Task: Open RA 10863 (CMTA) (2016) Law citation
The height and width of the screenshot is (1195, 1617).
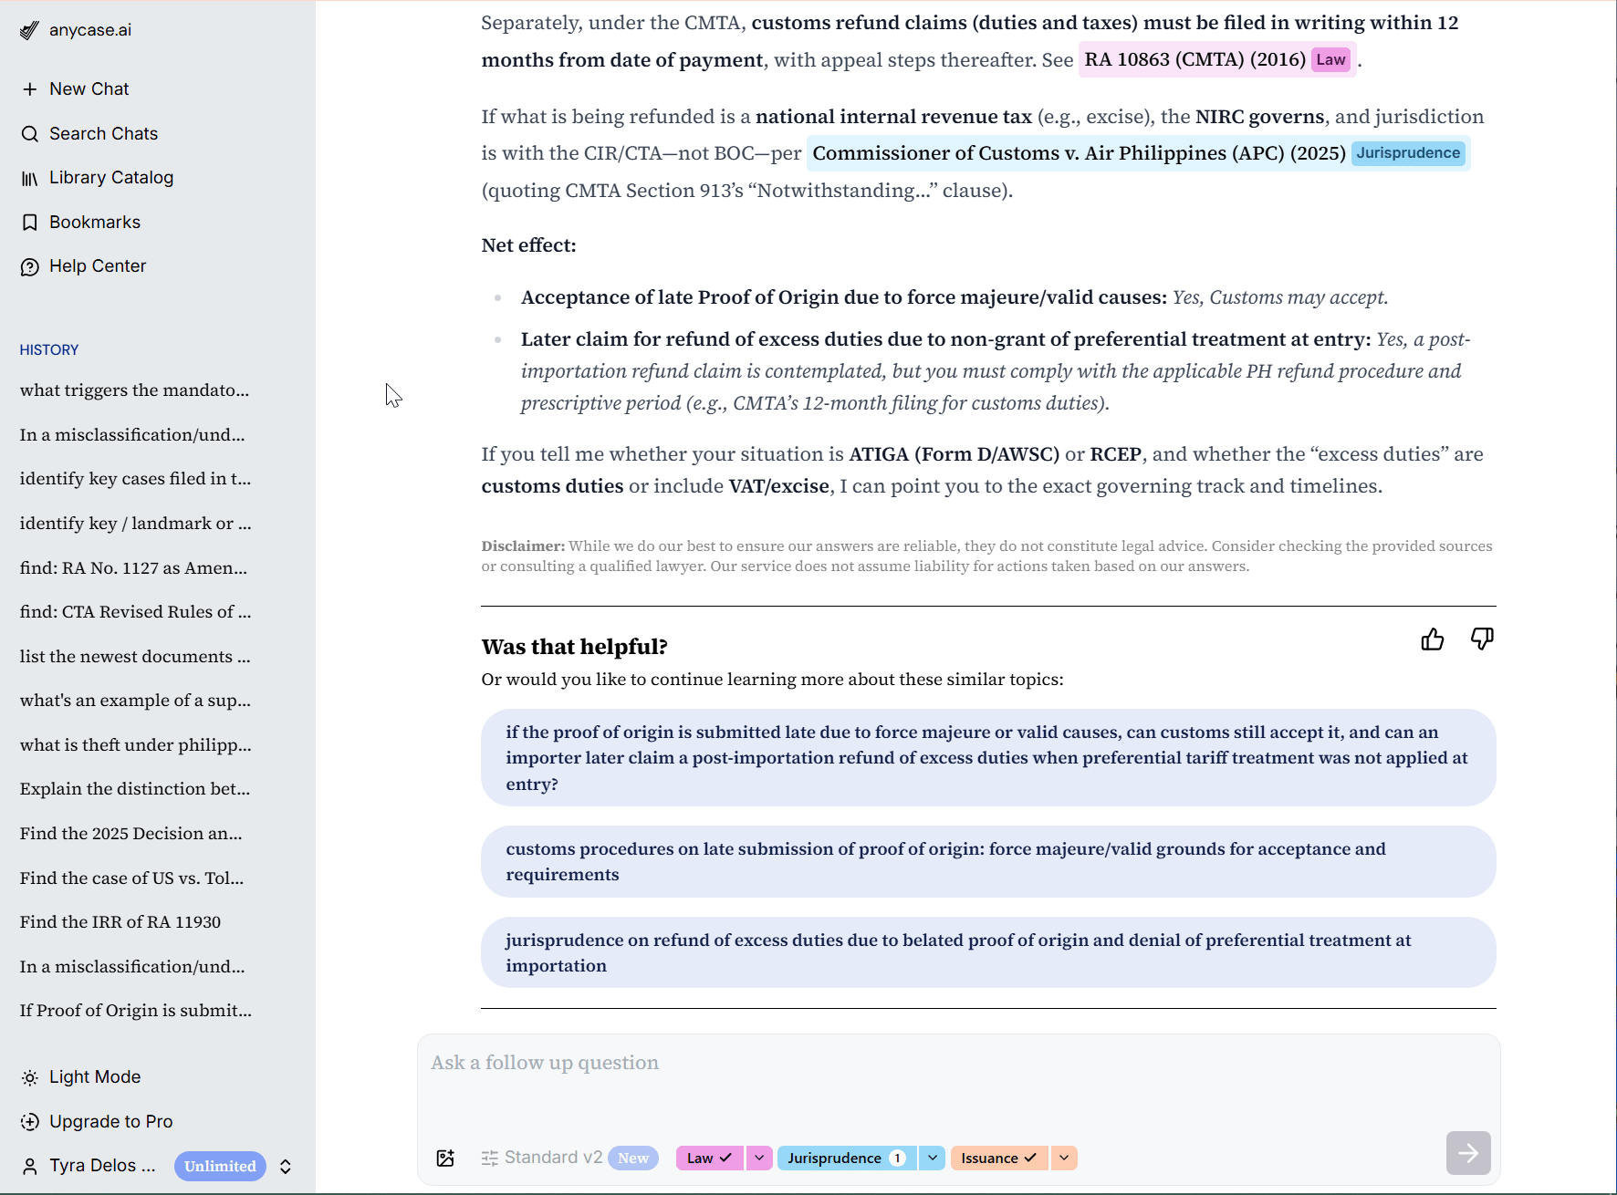Action: click(x=1217, y=60)
